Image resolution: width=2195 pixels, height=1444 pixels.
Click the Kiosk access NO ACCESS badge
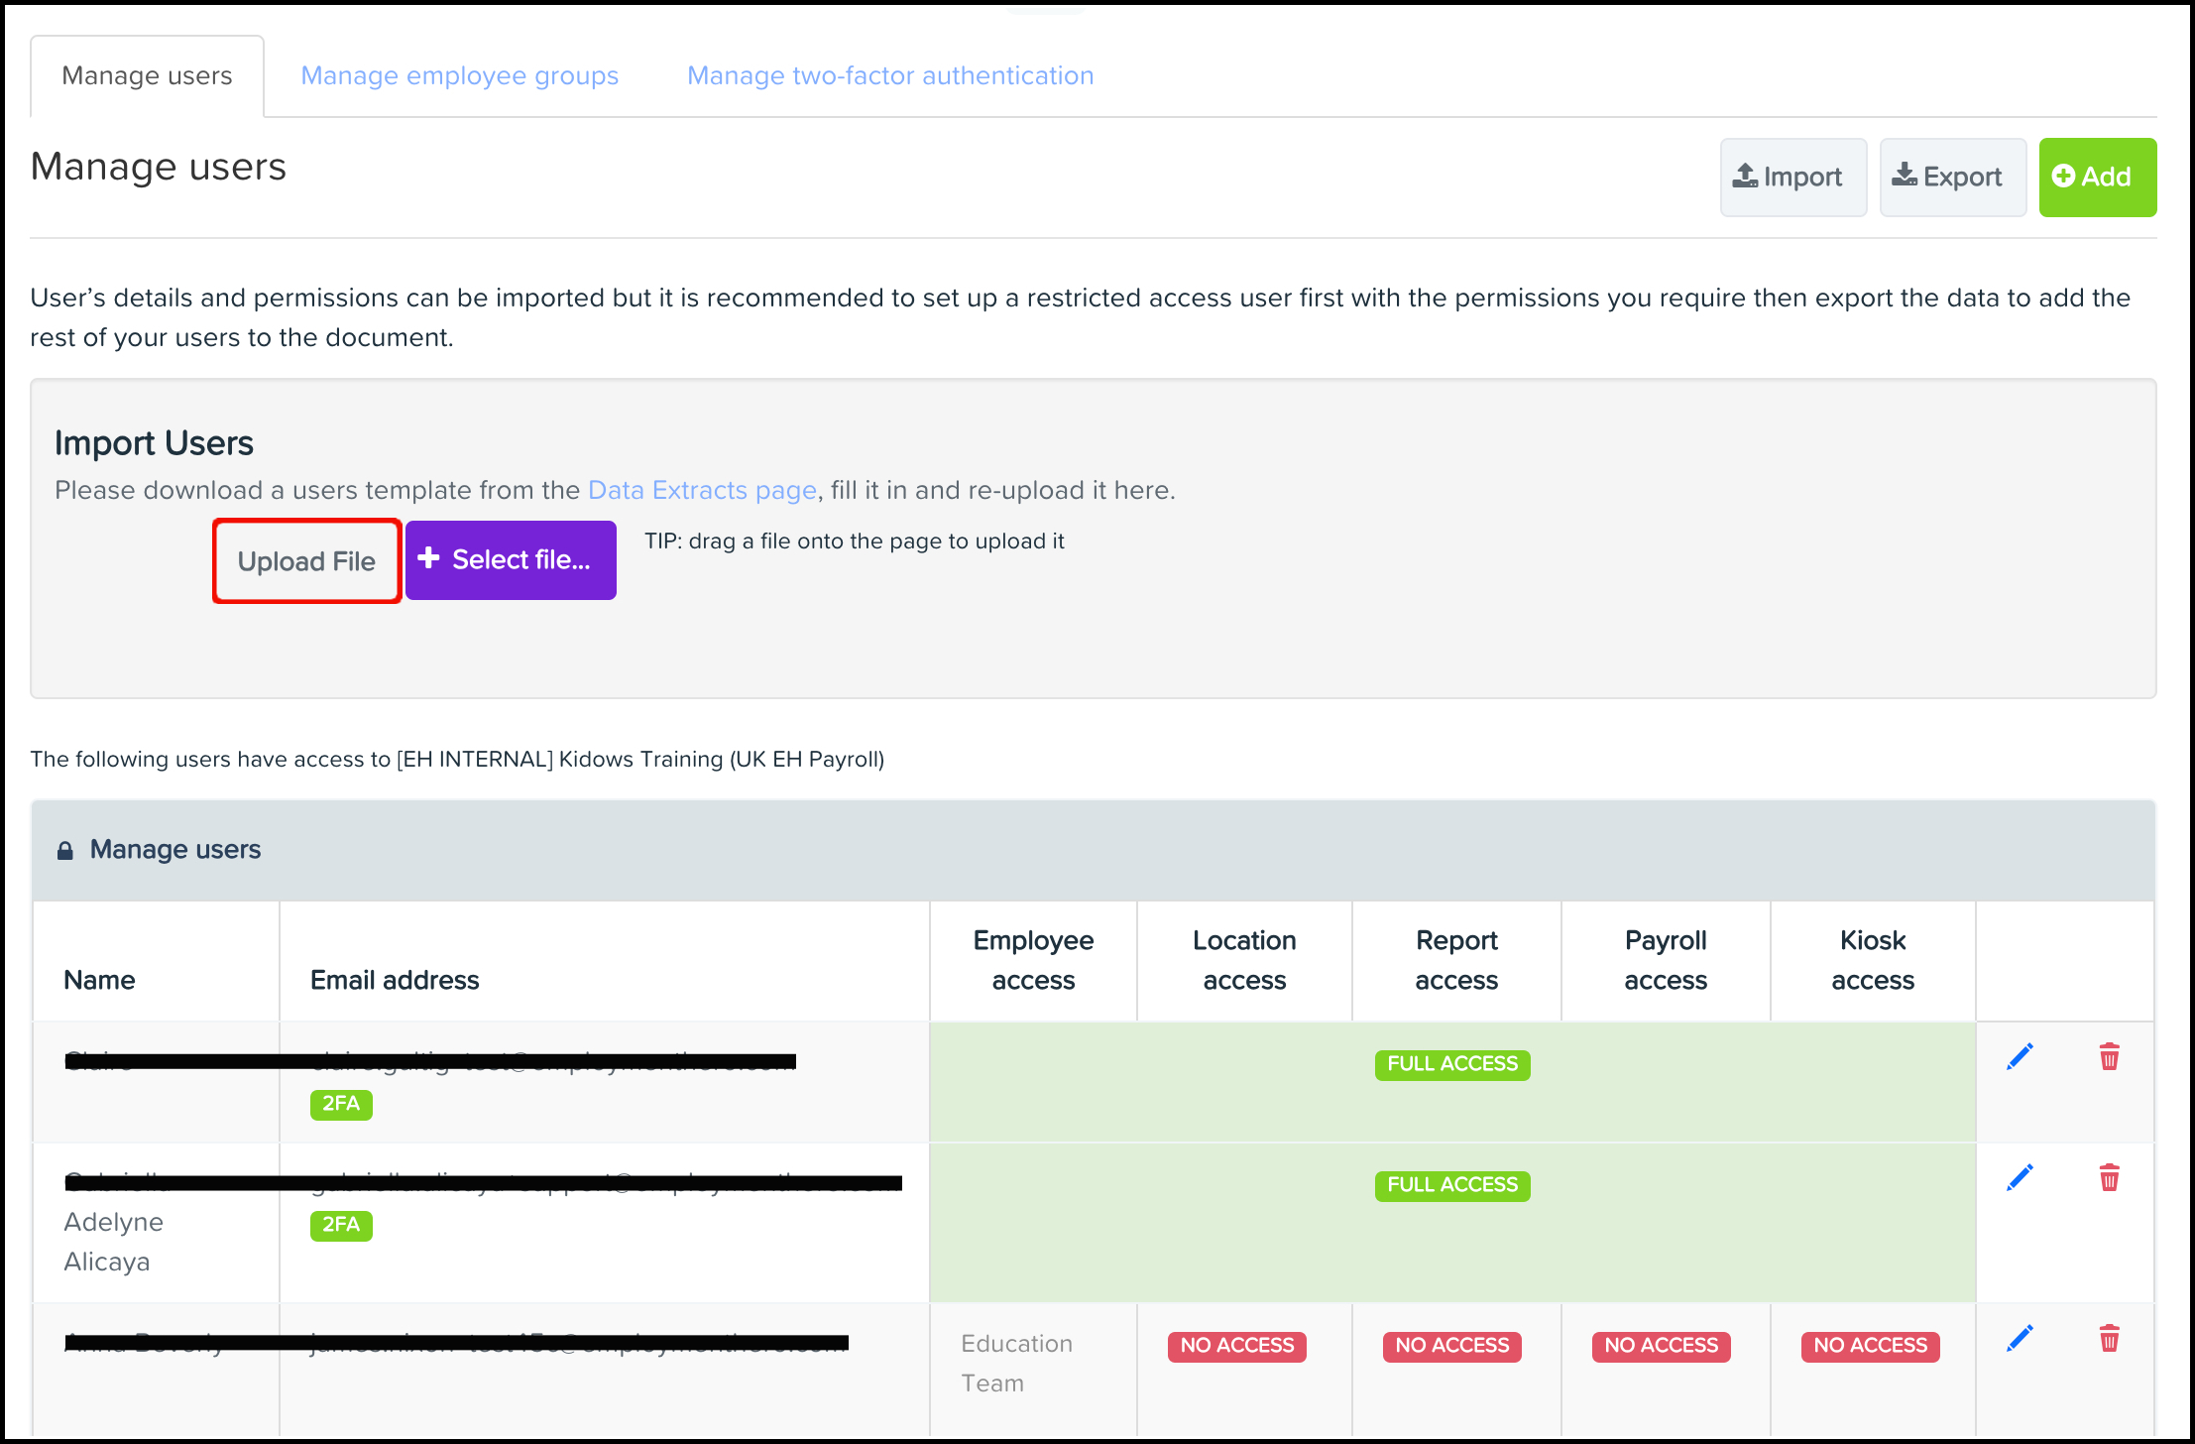1871,1346
